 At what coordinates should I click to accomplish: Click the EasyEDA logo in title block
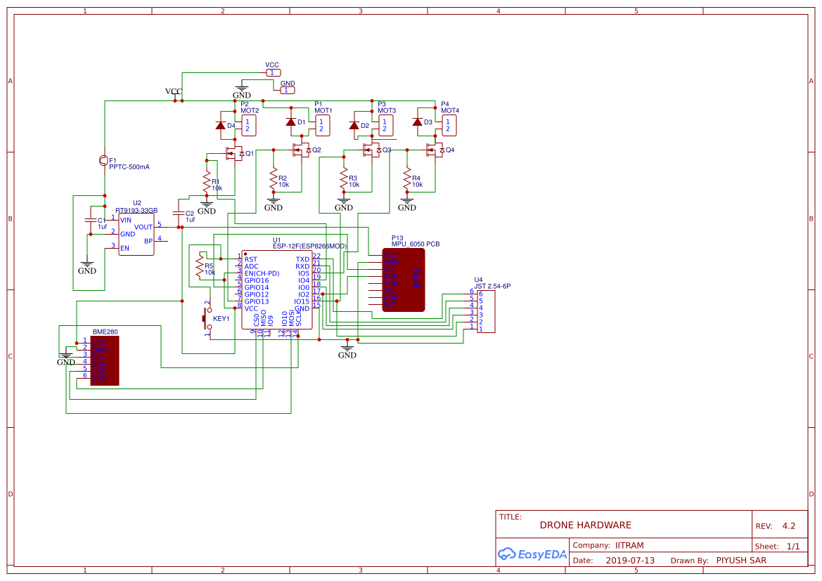click(532, 554)
